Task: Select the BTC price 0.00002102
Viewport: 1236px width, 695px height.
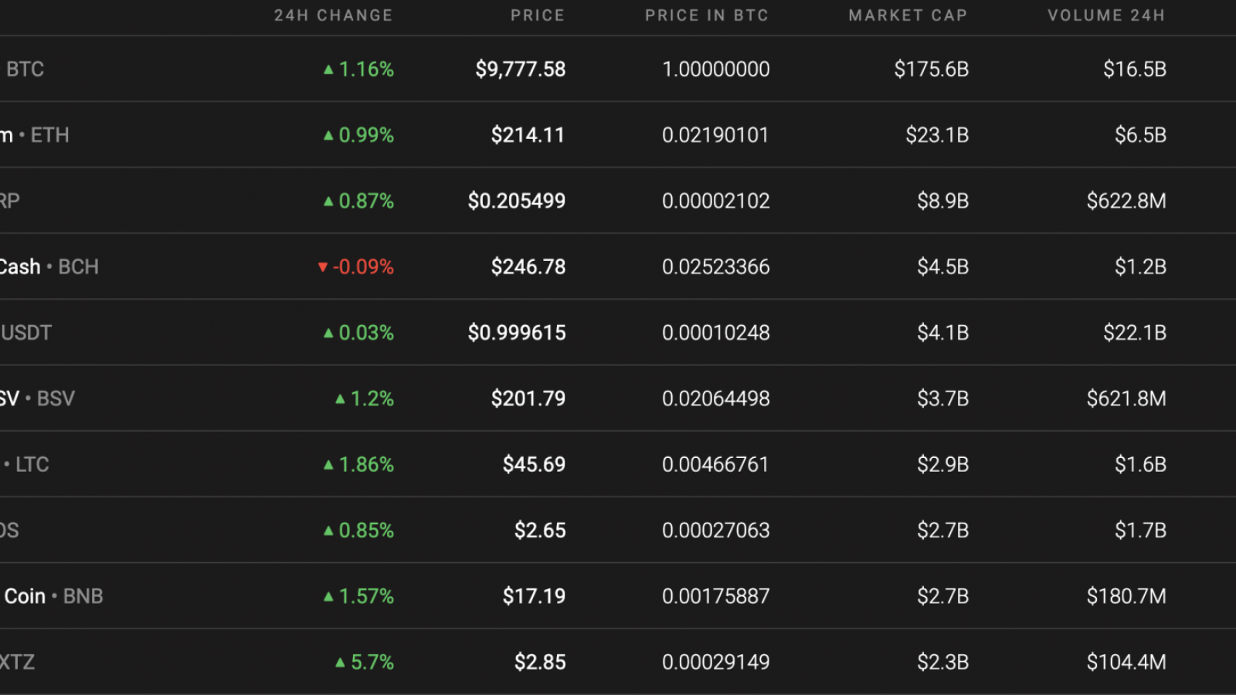Action: tap(716, 201)
